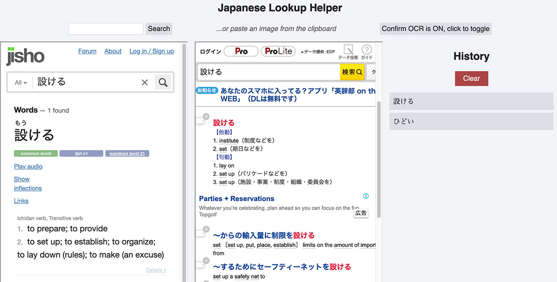The width and height of the screenshot is (557, 282).
Task: Open example 〜からの輸入量に制限を設ける
Action: coord(264,236)
